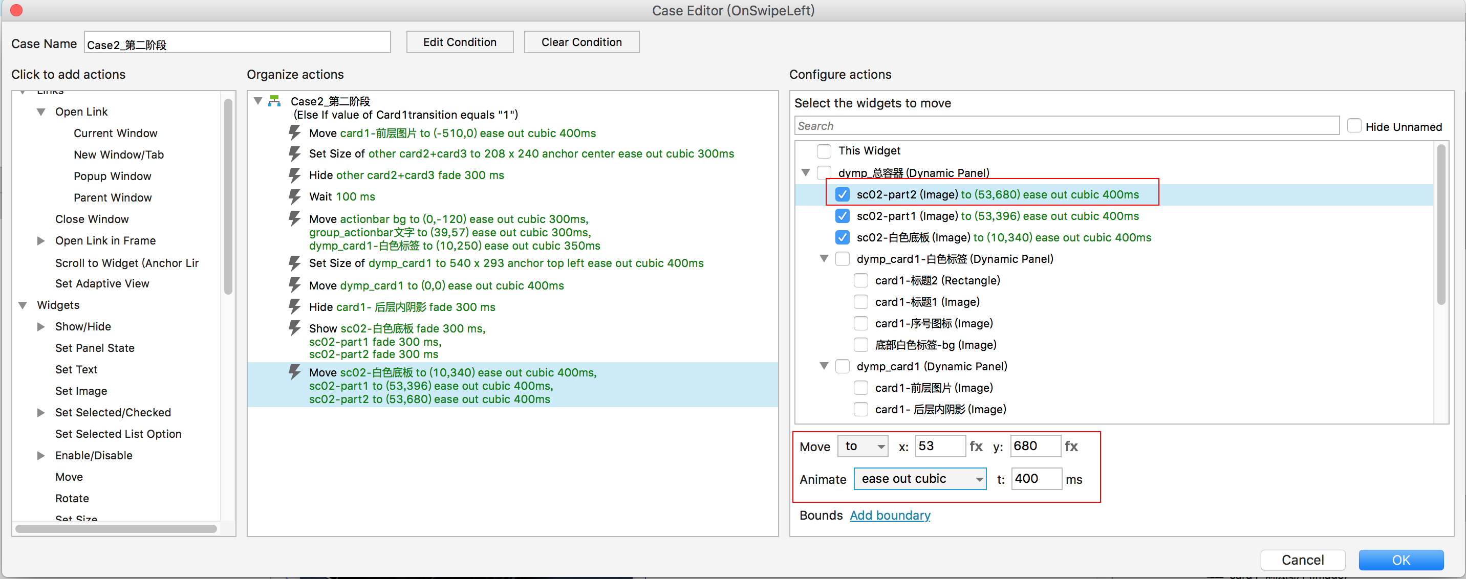Check the card1-标题2 (Rectangle) widget
The image size is (1466, 579).
[x=860, y=280]
